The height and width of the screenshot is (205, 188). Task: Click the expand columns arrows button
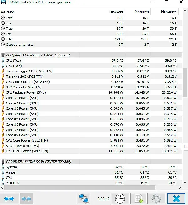tap(9, 198)
